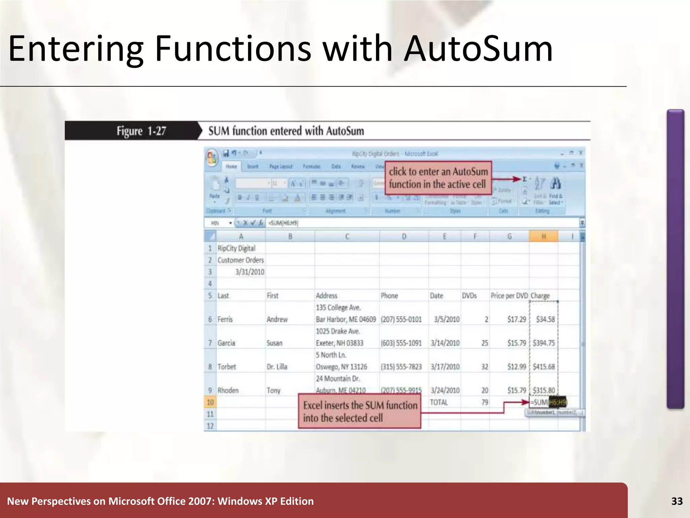
Task: Switch to the Formulas tab
Action: [x=312, y=167]
